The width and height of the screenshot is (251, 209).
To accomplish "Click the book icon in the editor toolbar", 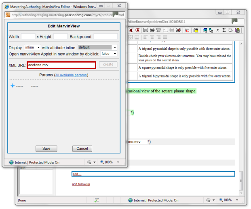I will [x=237, y=30].
